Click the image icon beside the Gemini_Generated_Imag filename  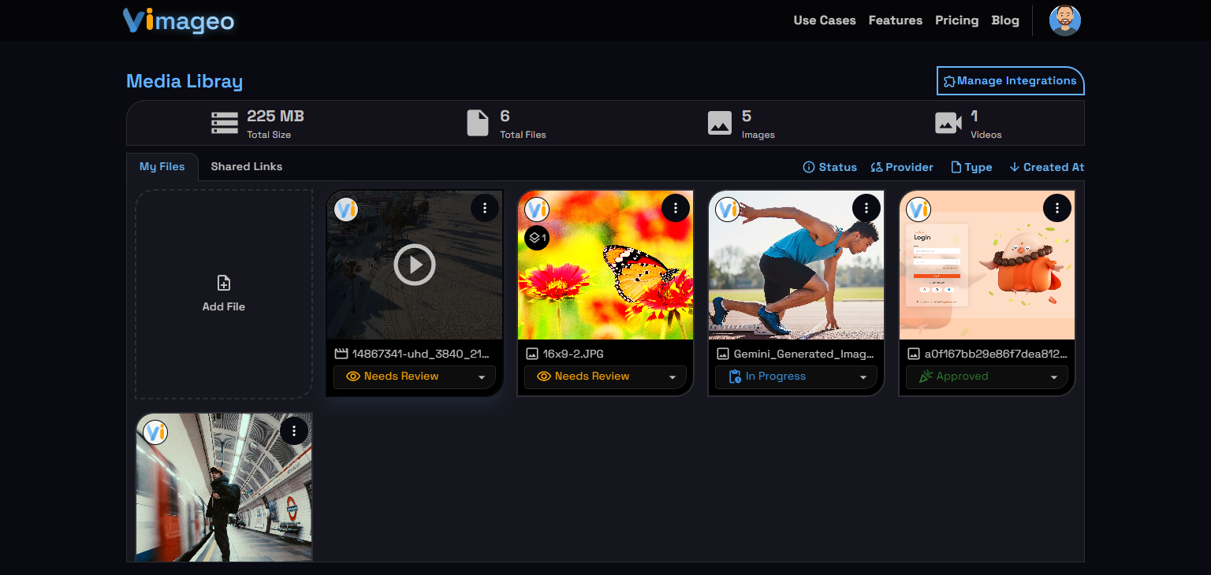[723, 354]
